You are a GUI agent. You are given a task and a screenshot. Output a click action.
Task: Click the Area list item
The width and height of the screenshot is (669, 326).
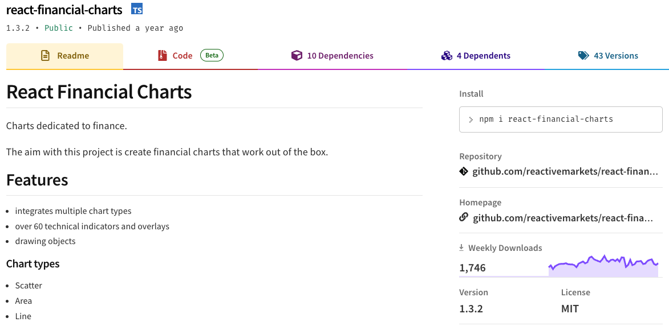(23, 301)
